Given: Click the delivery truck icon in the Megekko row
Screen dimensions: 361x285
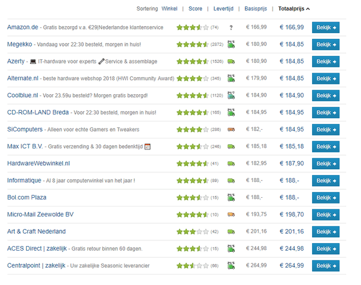Looking at the screenshot, I should [x=231, y=44].
